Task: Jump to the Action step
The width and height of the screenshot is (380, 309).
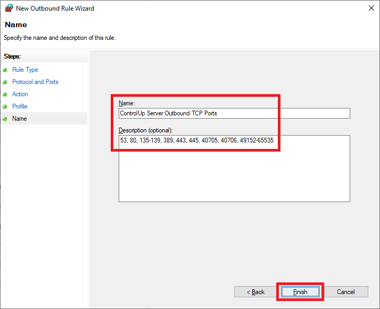Action: pyautogui.click(x=20, y=94)
